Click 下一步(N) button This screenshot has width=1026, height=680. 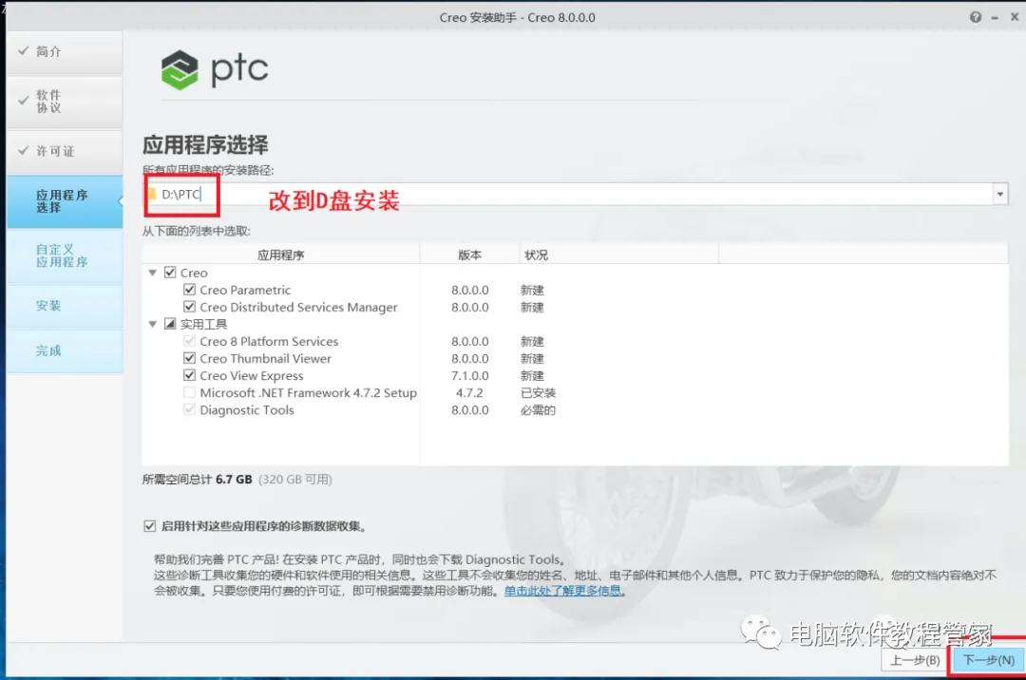click(988, 660)
